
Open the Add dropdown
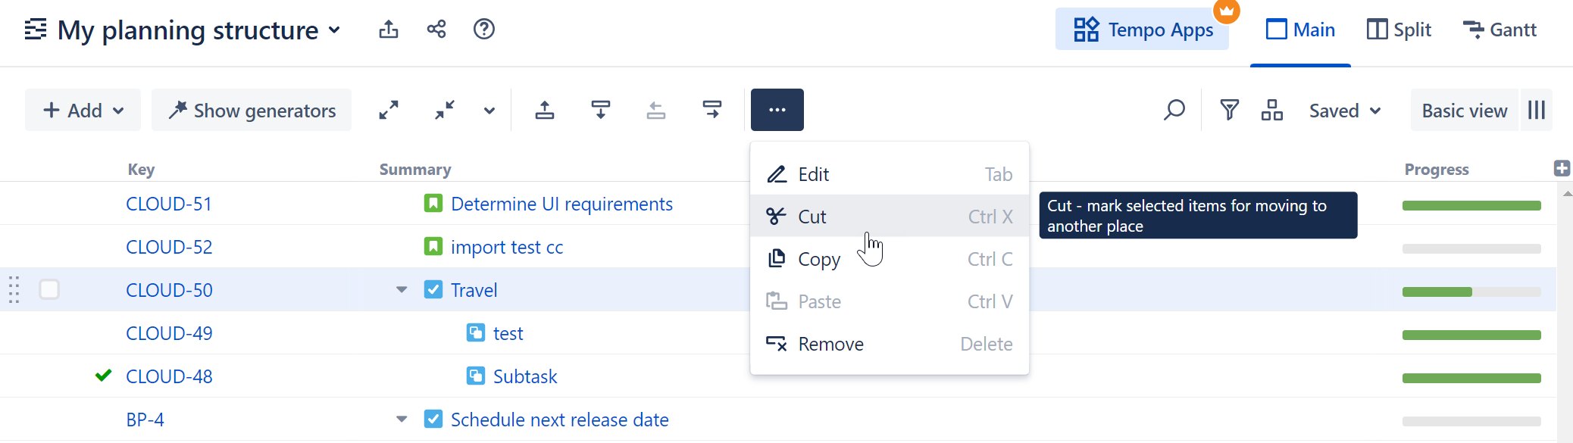coord(83,110)
